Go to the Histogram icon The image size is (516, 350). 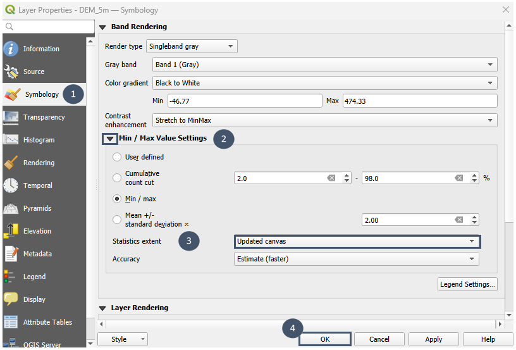point(11,140)
